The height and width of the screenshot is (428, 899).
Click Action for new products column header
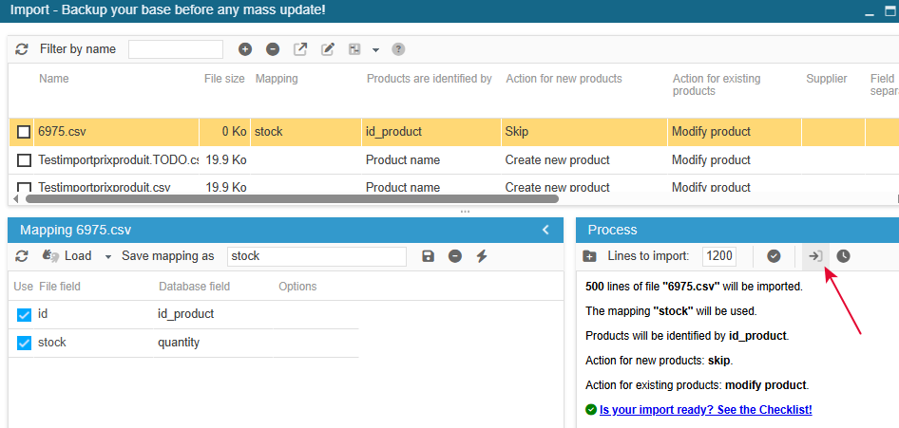pos(564,79)
